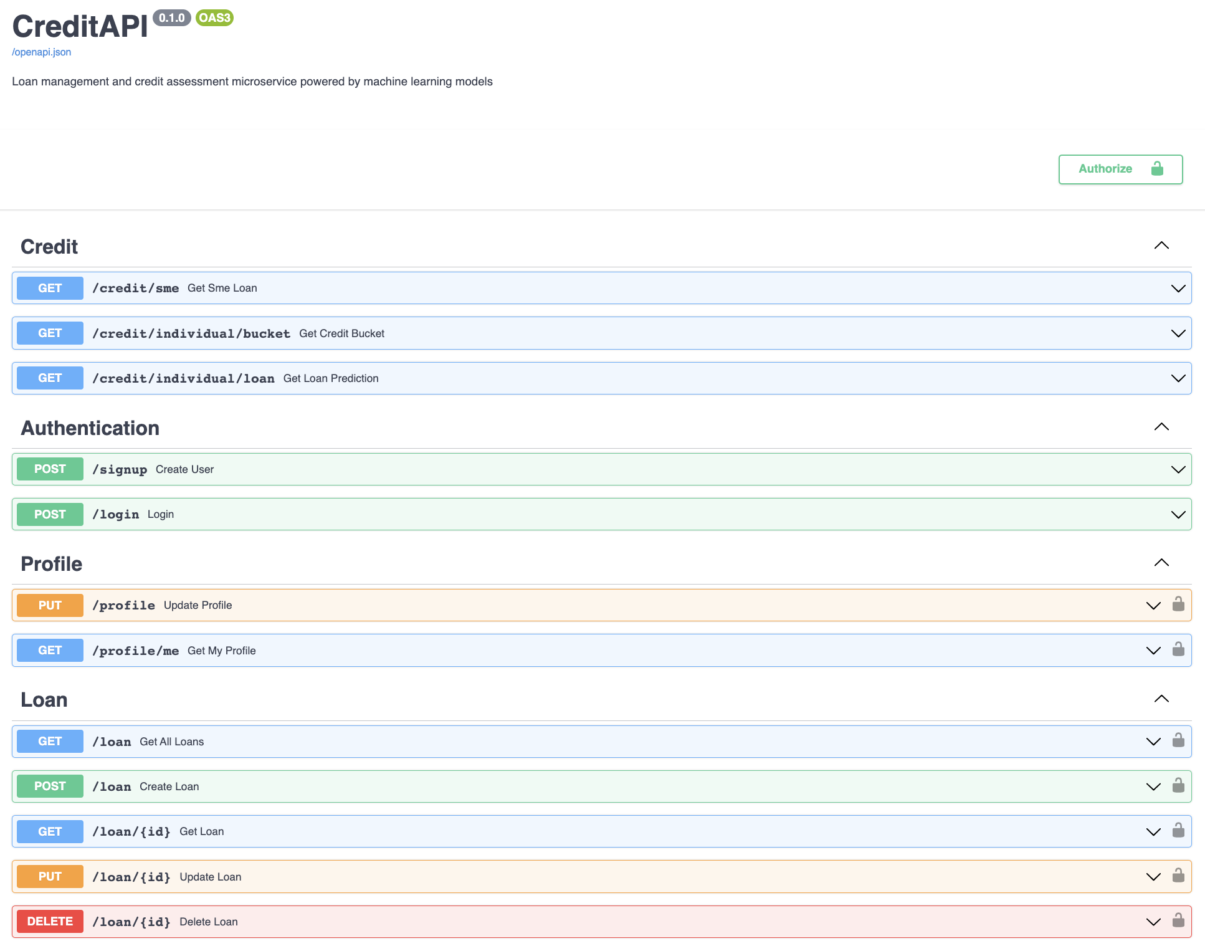
Task: Click the Profile section heading
Action: click(x=52, y=563)
